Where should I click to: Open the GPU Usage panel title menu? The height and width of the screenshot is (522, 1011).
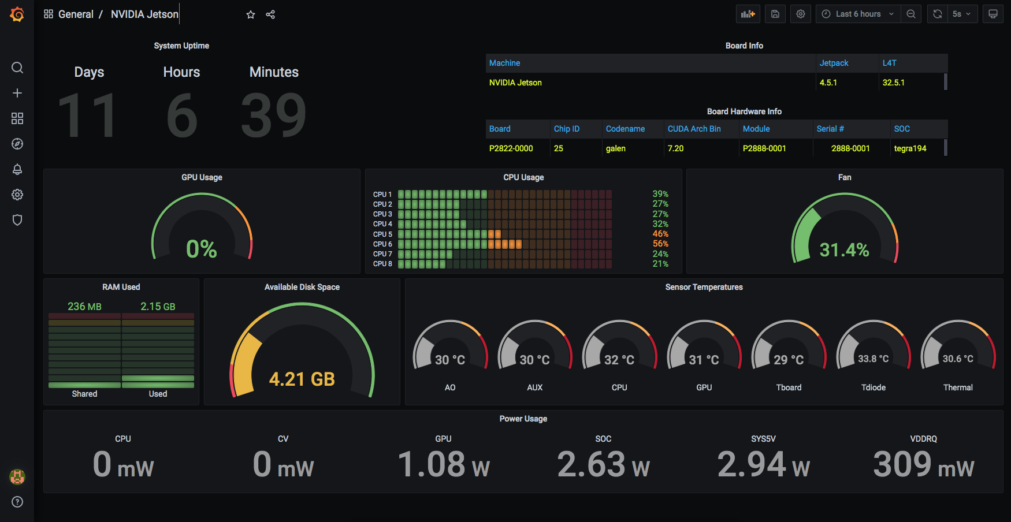(x=202, y=177)
